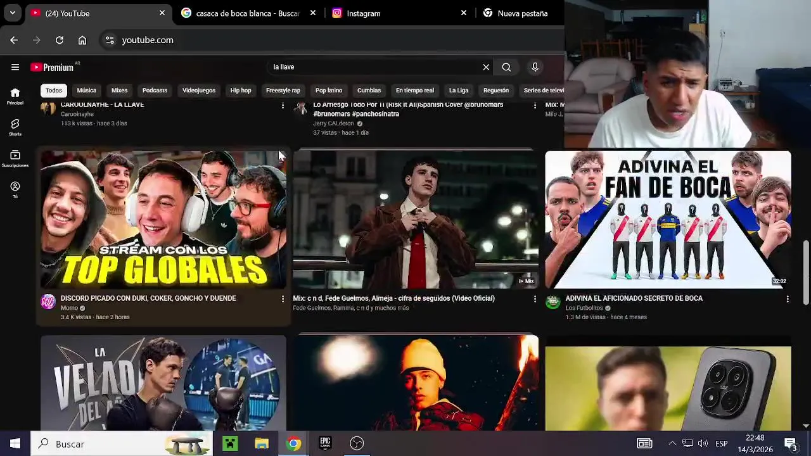This screenshot has height=456, width=811.
Task: Select the Videojuegos filter chip
Action: coord(199,91)
